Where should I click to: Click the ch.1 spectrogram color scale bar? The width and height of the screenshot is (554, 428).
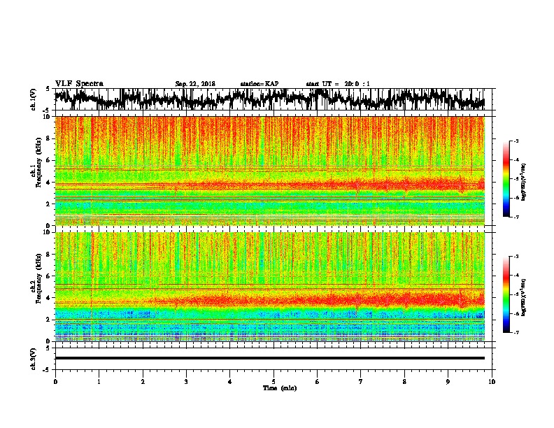506,179
